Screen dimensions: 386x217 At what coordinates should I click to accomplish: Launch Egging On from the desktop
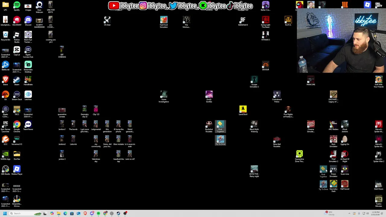coord(345,140)
